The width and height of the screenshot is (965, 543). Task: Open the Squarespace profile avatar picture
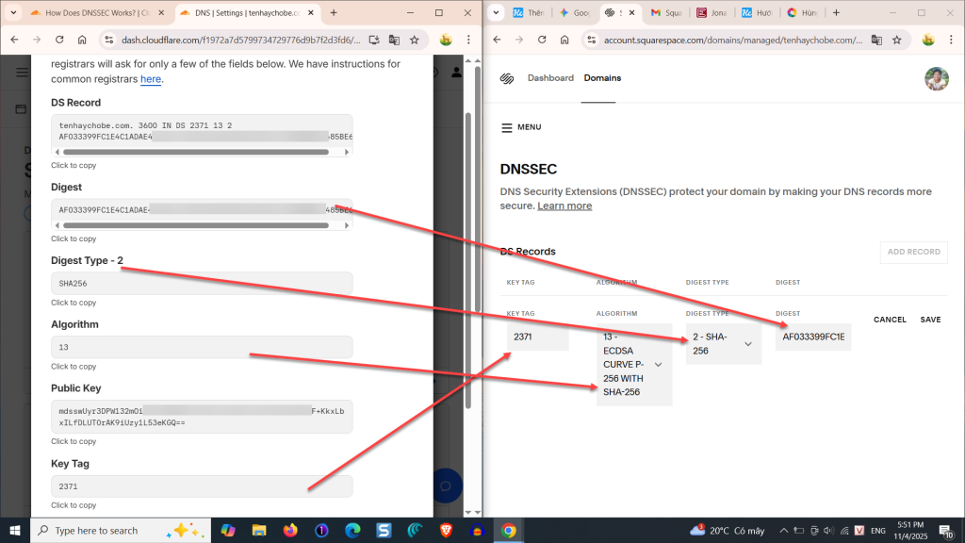(936, 79)
